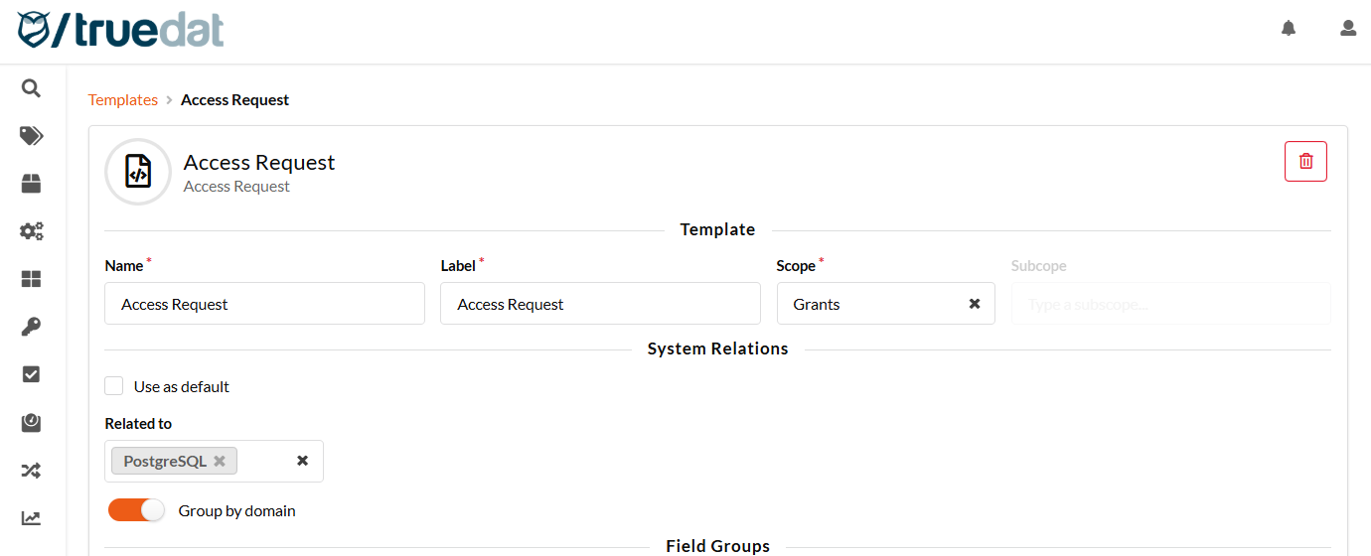Screen dimensions: 1371x556
Task: Clear all Related to selections
Action: [x=303, y=461]
